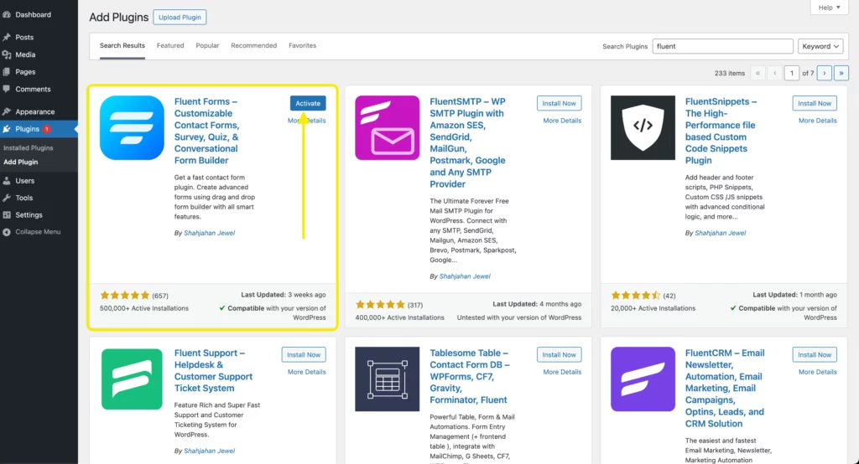Viewport: 859px width, 464px height.
Task: Switch to the Popular tab
Action: pyautogui.click(x=207, y=45)
